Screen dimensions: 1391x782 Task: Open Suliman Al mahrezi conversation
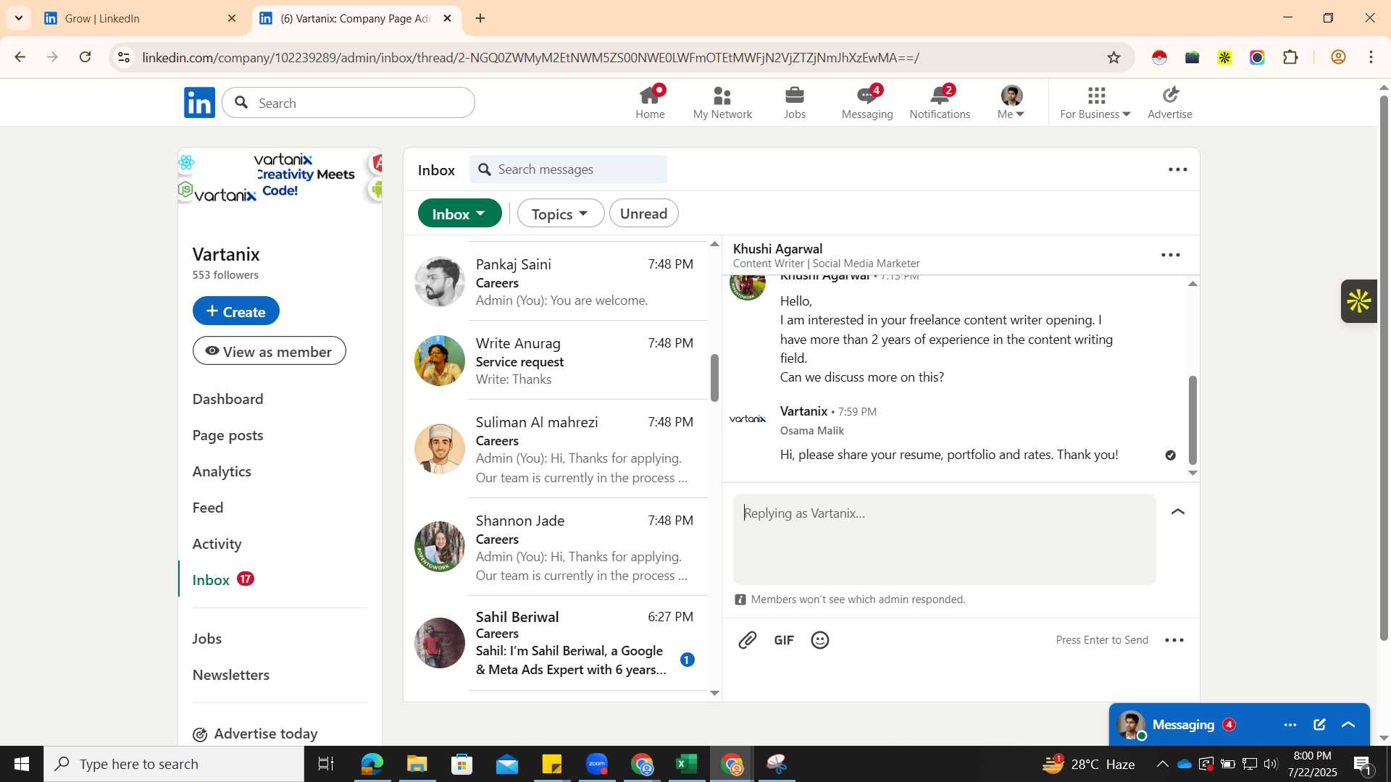click(556, 449)
